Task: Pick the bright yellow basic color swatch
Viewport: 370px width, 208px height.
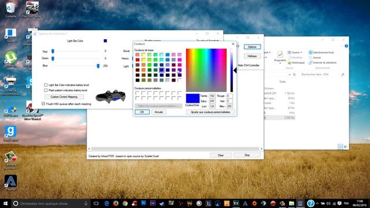Action: (x=143, y=60)
